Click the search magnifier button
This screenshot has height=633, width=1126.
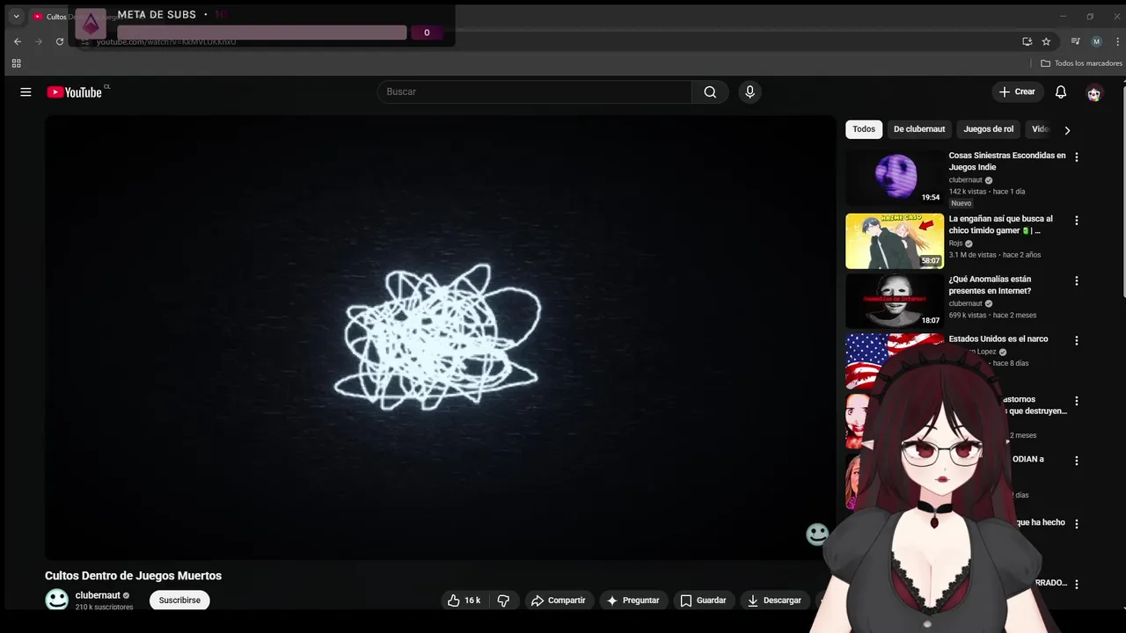[710, 92]
